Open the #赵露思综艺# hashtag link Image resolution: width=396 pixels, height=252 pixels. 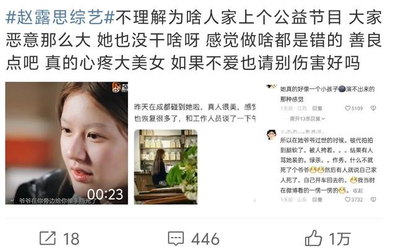(60, 18)
